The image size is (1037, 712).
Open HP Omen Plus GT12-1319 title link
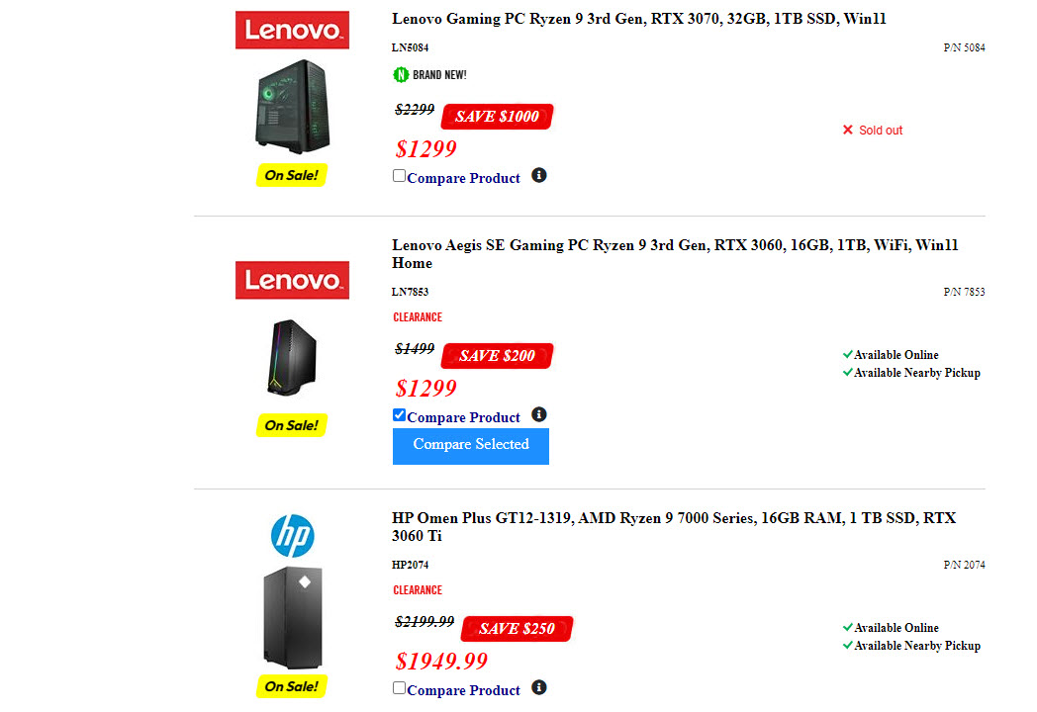click(x=674, y=526)
